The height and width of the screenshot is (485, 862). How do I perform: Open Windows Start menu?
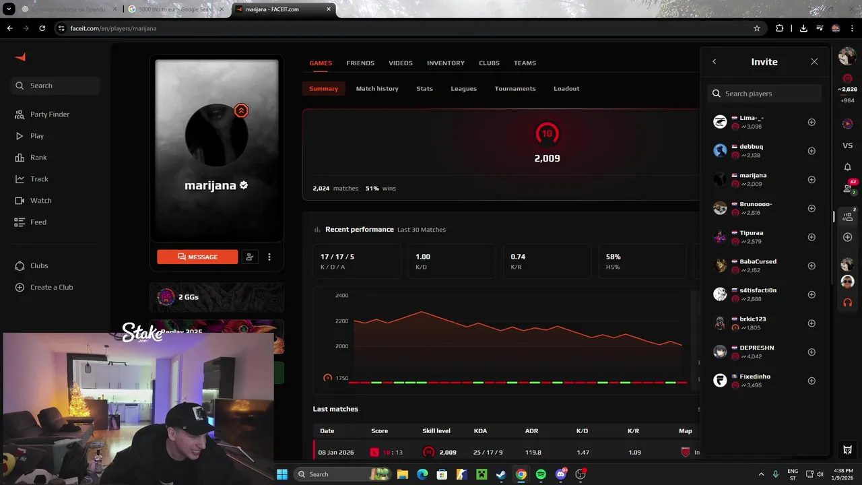tap(282, 474)
